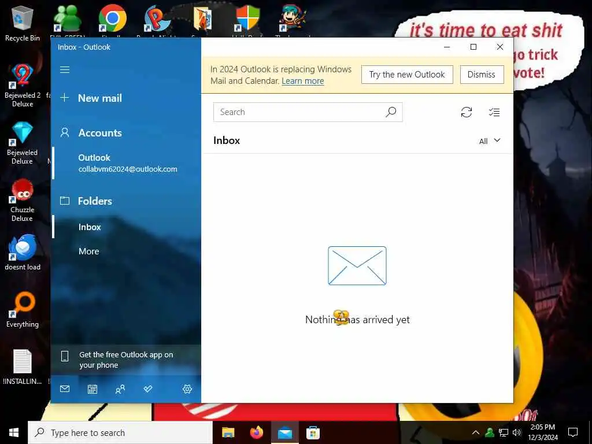The height and width of the screenshot is (444, 592).
Task: Select the Everything search shortcut
Action: coord(23,310)
